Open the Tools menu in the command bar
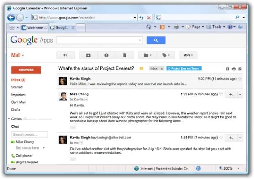This screenshot has height=179, width=254. (216, 27)
